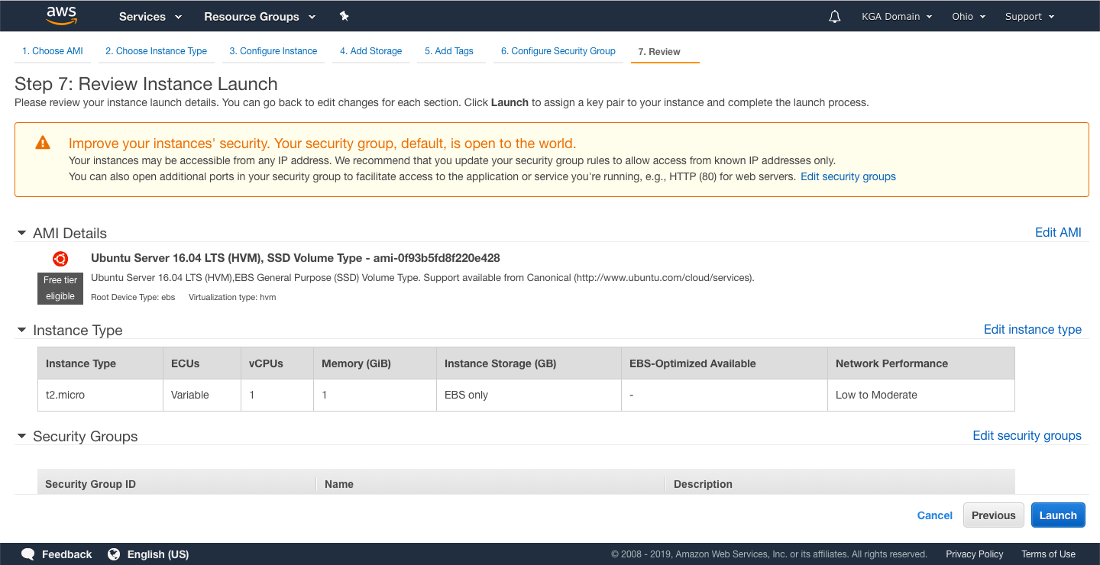Switch to the Add Storage step tab

370,51
